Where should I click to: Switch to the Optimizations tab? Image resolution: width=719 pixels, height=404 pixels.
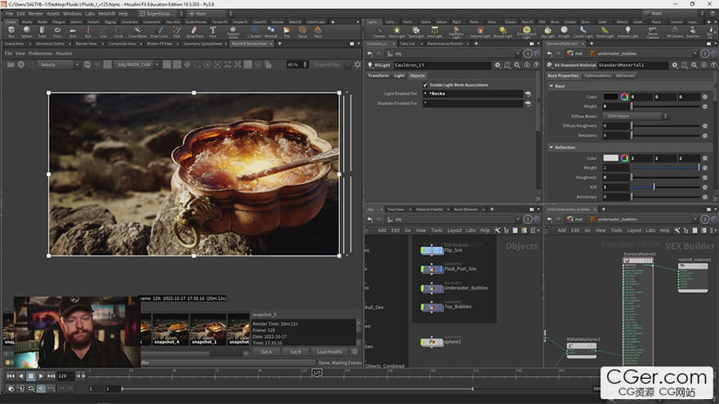597,76
